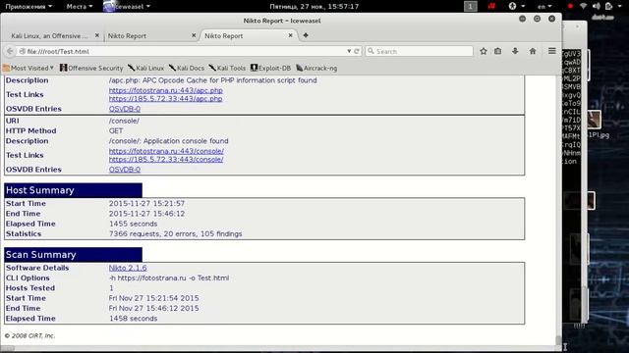Screen dimensions: 629x353
Task: Close the Kali Linux tab
Action: click(97, 35)
